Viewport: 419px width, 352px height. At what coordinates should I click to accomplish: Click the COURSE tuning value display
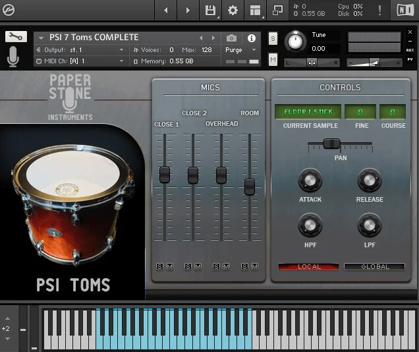pos(393,111)
